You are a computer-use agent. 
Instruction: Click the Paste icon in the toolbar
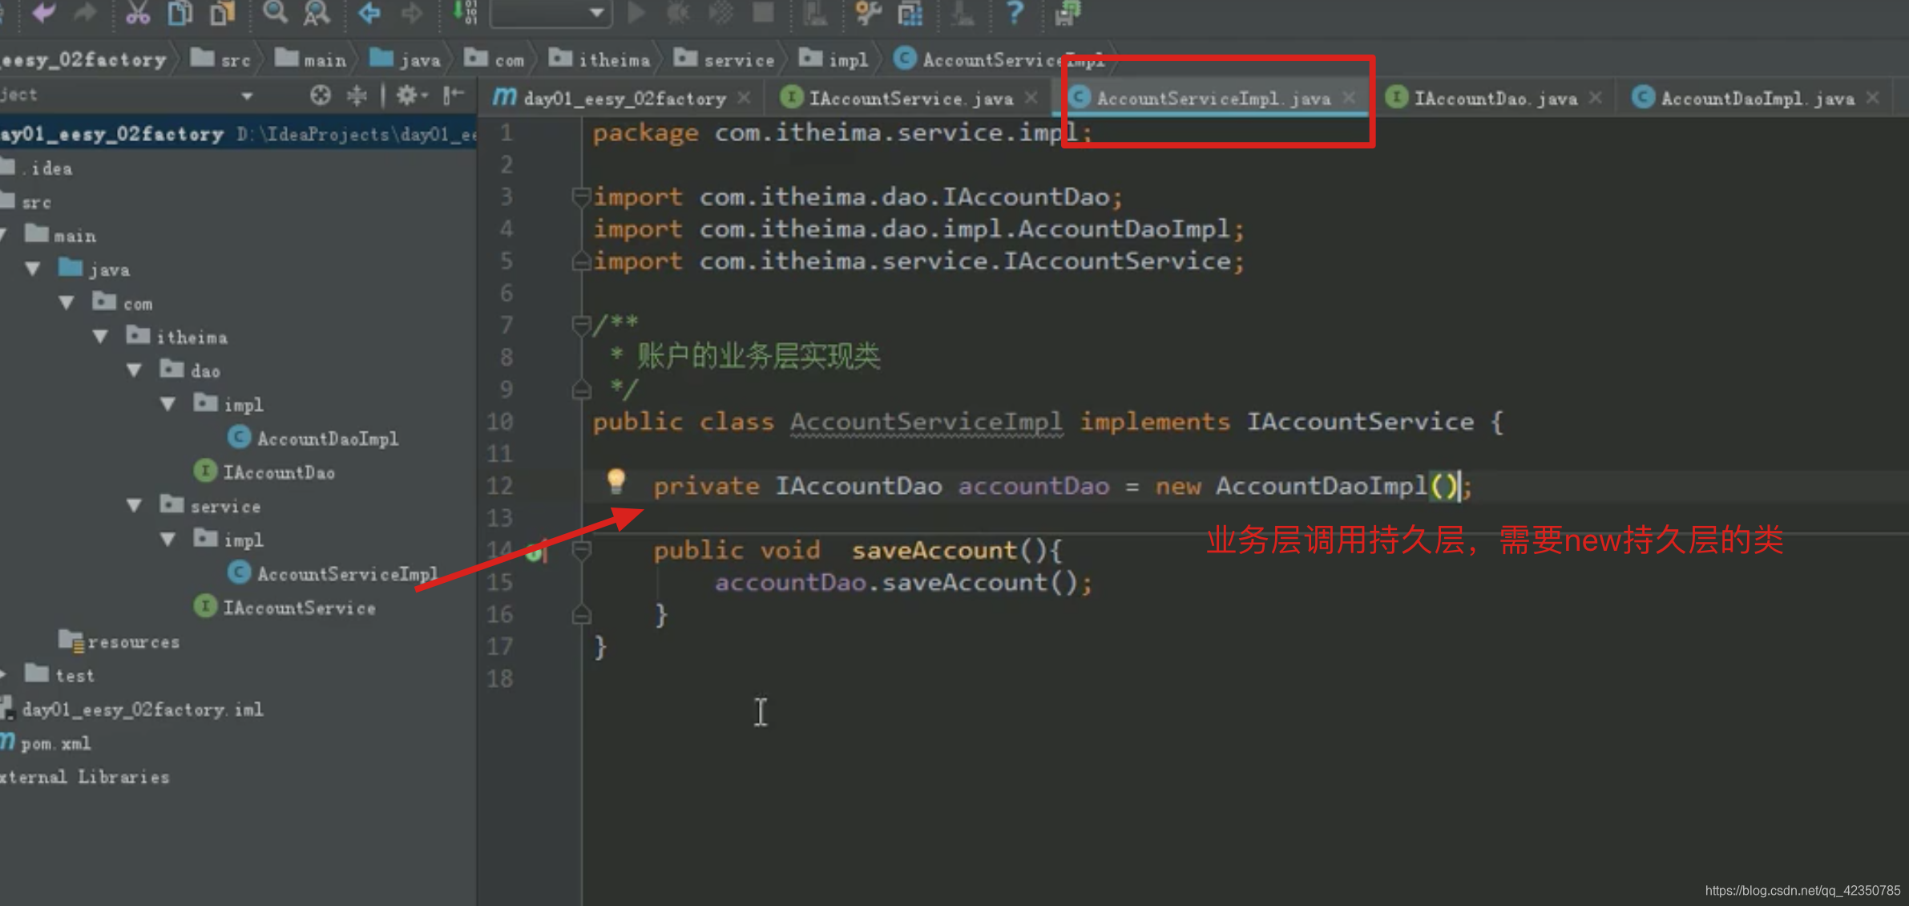[222, 12]
